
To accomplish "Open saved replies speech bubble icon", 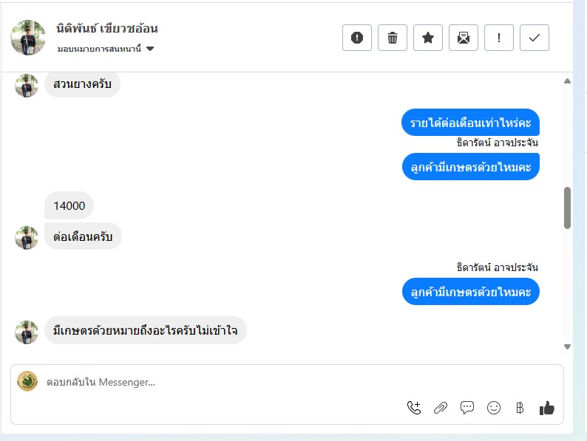I will click(467, 408).
